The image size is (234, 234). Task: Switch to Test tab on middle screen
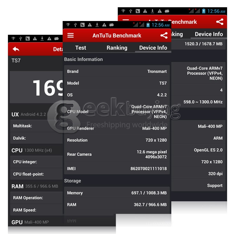pyautogui.click(x=81, y=48)
